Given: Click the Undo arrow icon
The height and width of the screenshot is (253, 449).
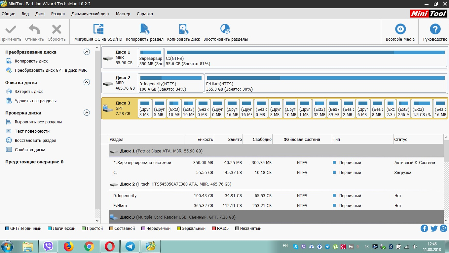Looking at the screenshot, I should 34,29.
